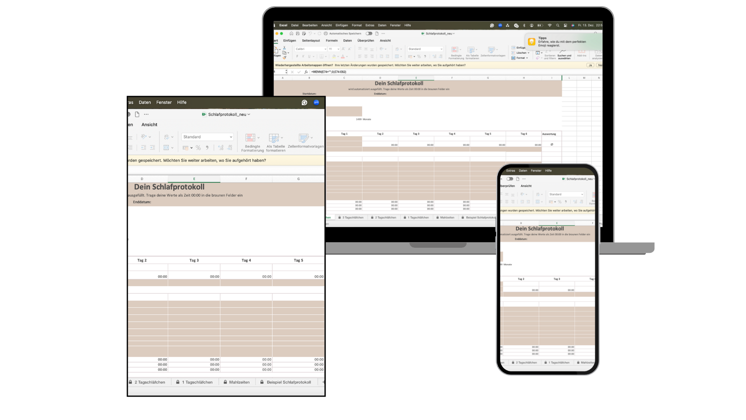Click the home icon in laptop Excel toolbar

291,33
